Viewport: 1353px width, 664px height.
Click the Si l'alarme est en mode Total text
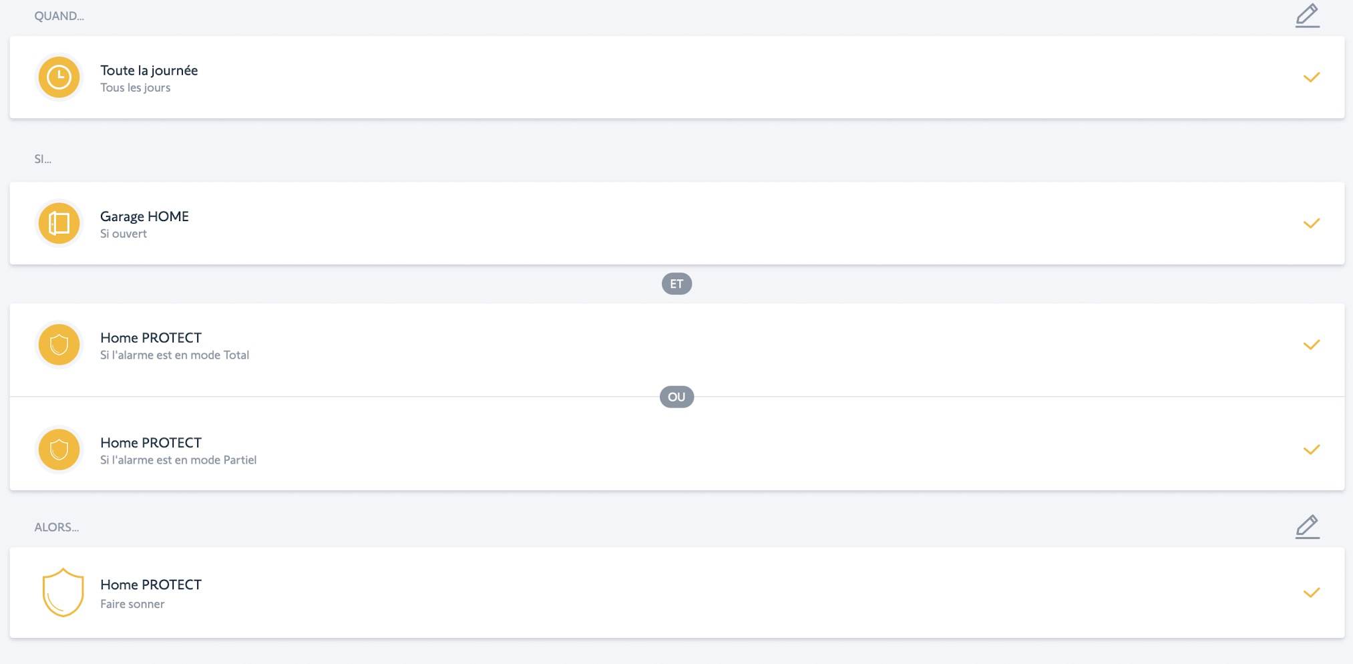(174, 355)
